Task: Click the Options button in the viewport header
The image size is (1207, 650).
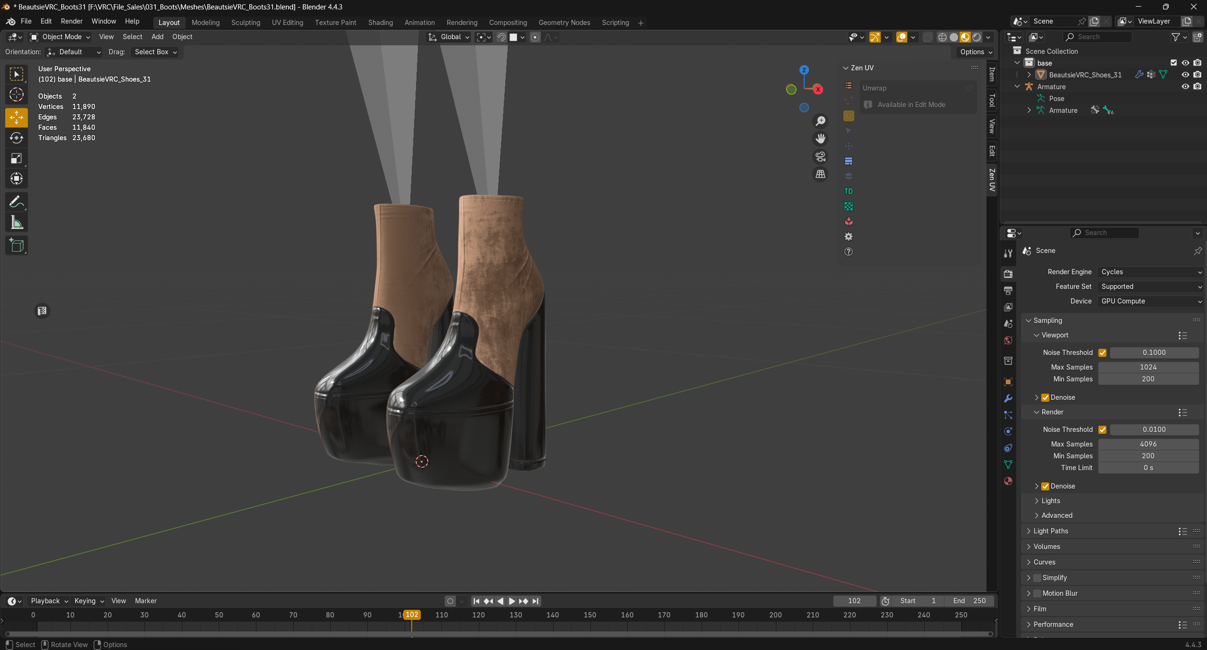Action: [976, 52]
